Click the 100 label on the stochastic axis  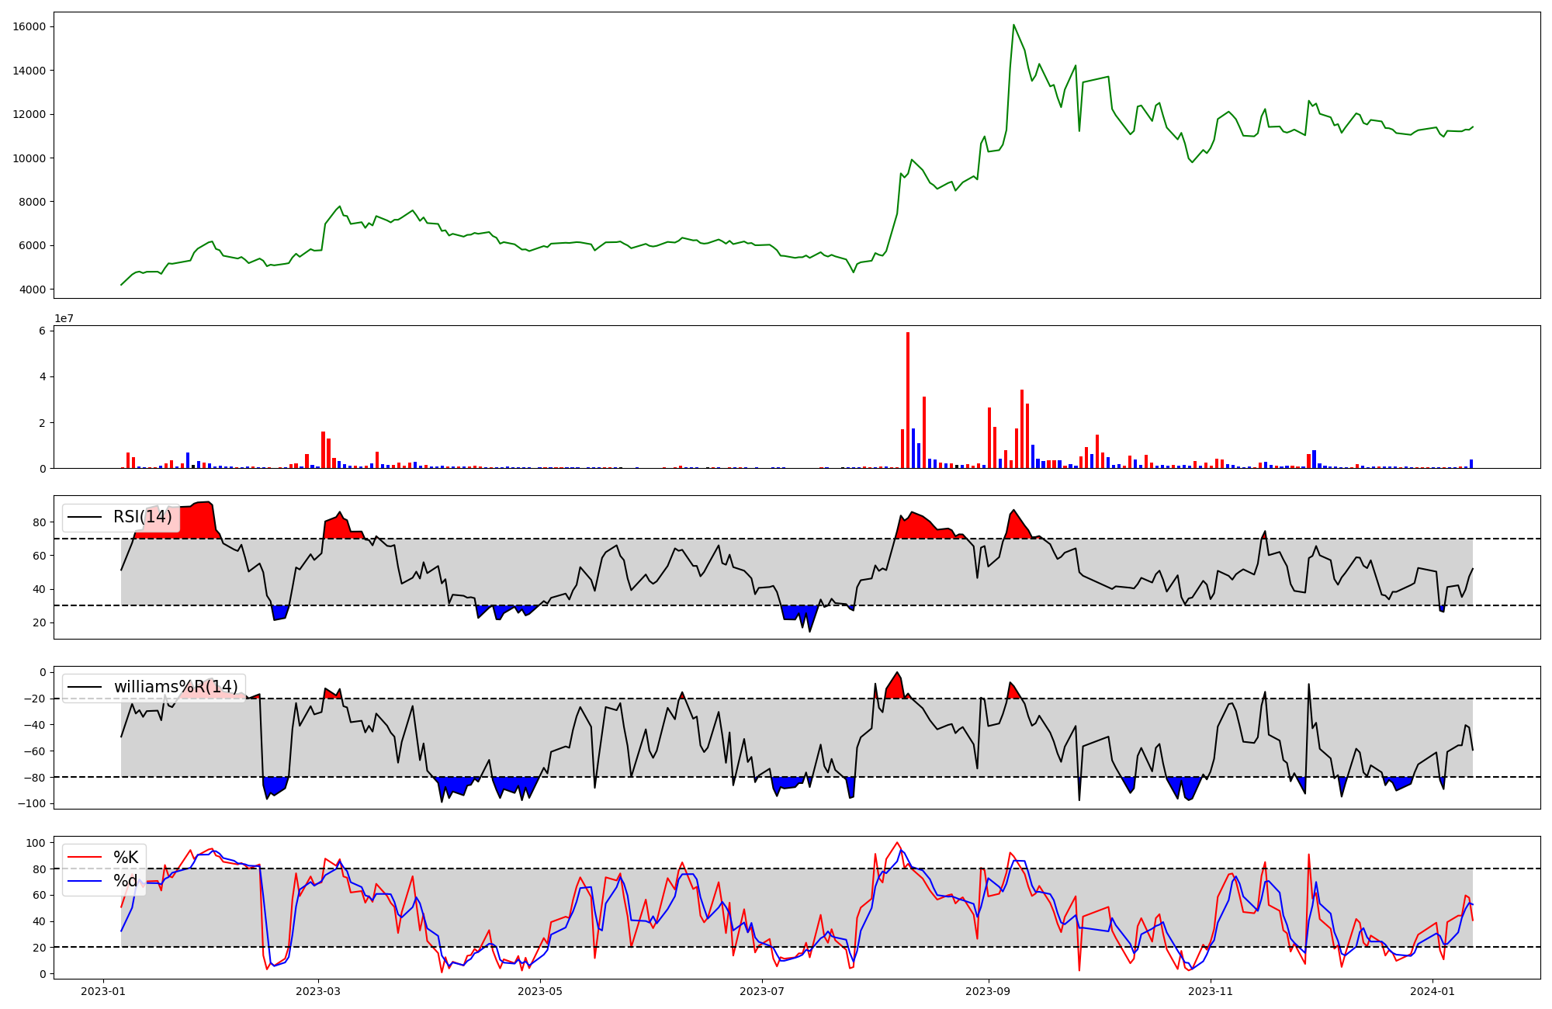36,844
